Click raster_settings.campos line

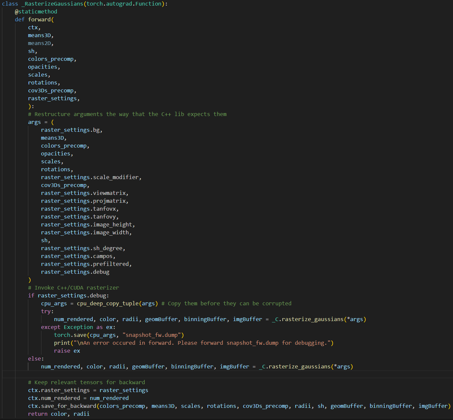[78, 256]
